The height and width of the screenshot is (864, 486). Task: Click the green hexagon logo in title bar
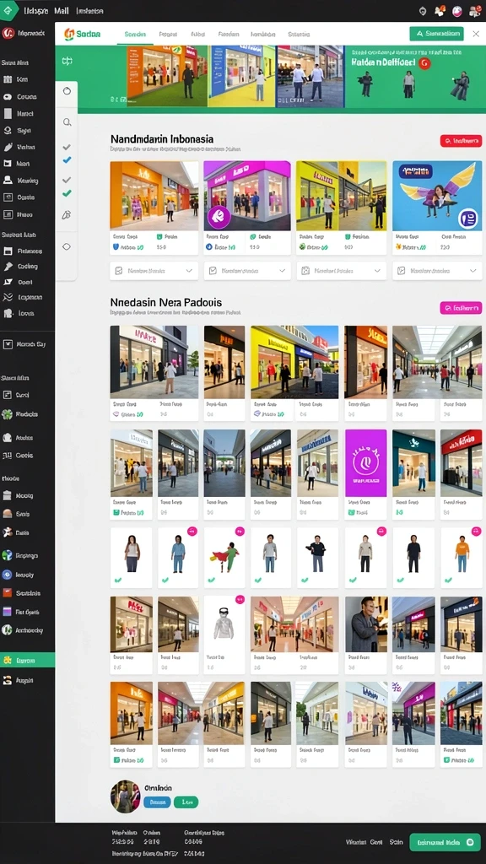click(x=10, y=10)
